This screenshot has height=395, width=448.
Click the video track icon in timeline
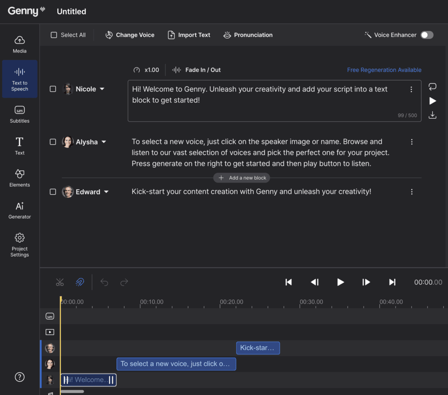[x=50, y=332]
